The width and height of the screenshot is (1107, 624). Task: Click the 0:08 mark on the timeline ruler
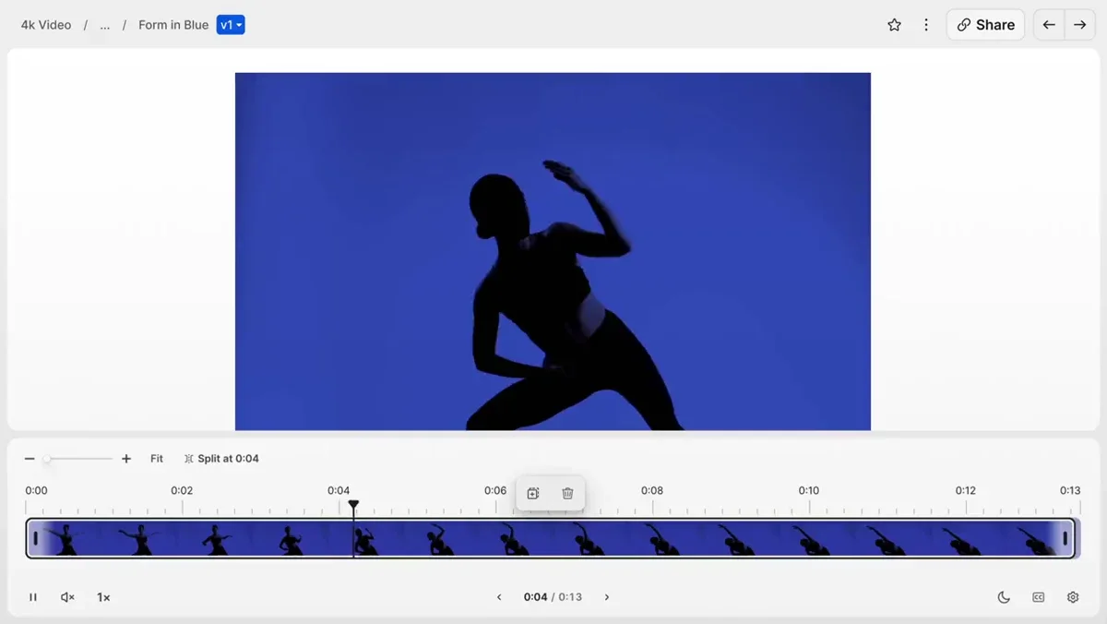652,491
